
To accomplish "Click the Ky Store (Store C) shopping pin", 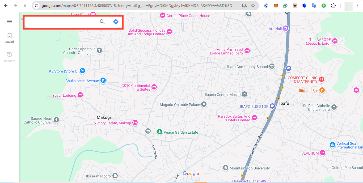I will click(x=82, y=71).
